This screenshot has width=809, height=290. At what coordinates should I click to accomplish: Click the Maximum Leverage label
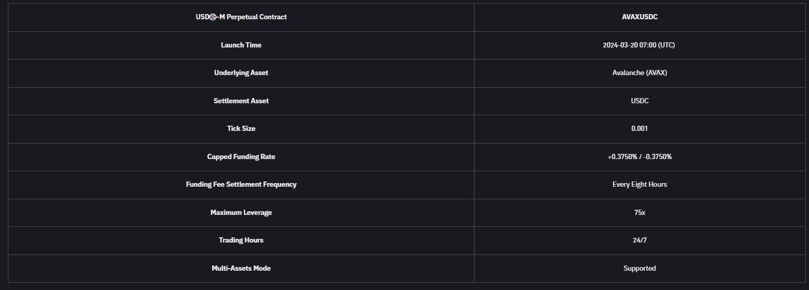click(241, 212)
